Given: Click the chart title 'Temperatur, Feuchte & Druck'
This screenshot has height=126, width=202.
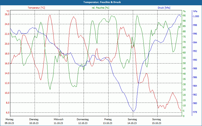Looking at the screenshot, I should 102,2.
